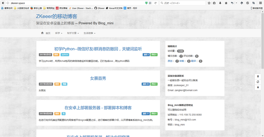Click the 浏览 68 badge of 女票首秀
This screenshot has height=137, width=264.
[146, 84]
